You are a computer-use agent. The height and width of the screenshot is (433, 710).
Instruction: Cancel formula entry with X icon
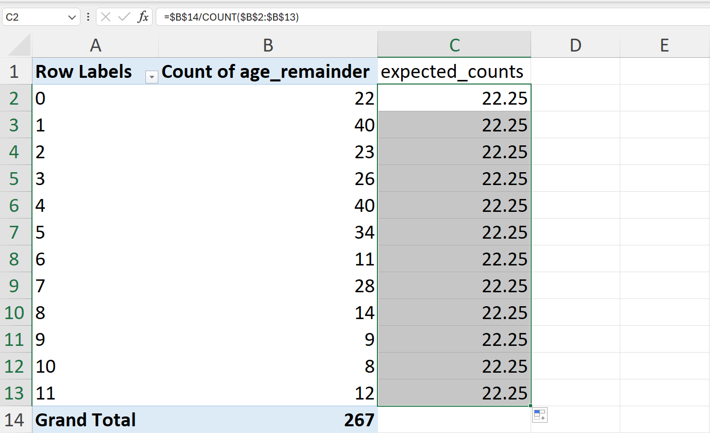[x=106, y=17]
